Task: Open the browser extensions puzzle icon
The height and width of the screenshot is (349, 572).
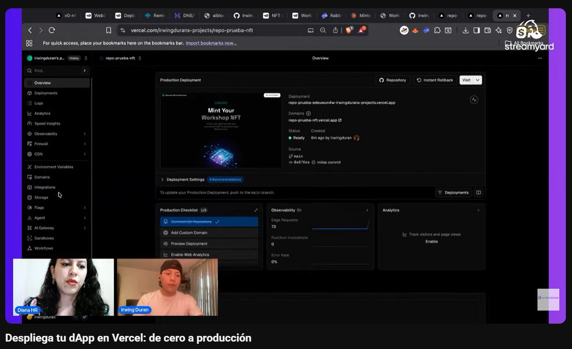Action: [437, 31]
